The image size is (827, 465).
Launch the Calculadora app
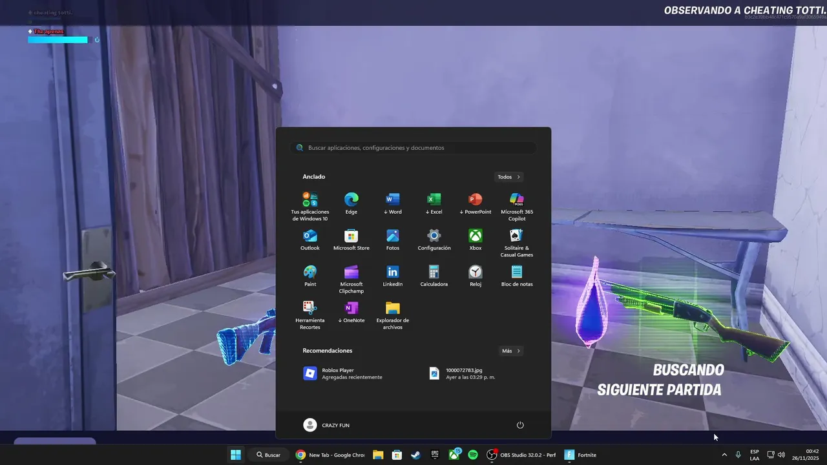tap(434, 276)
